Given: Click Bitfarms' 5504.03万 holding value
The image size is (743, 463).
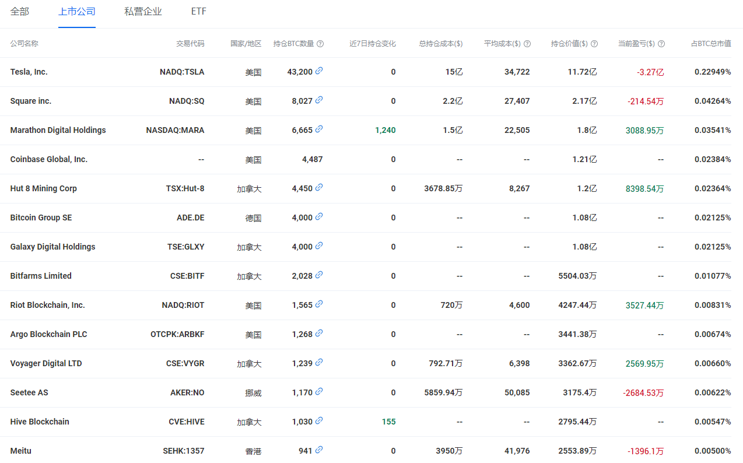Looking at the screenshot, I should tap(578, 276).
